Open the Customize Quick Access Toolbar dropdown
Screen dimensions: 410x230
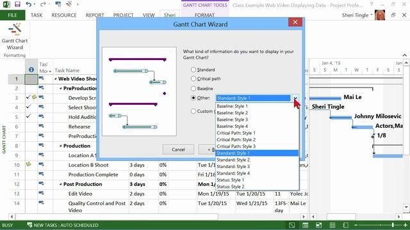pos(78,4)
